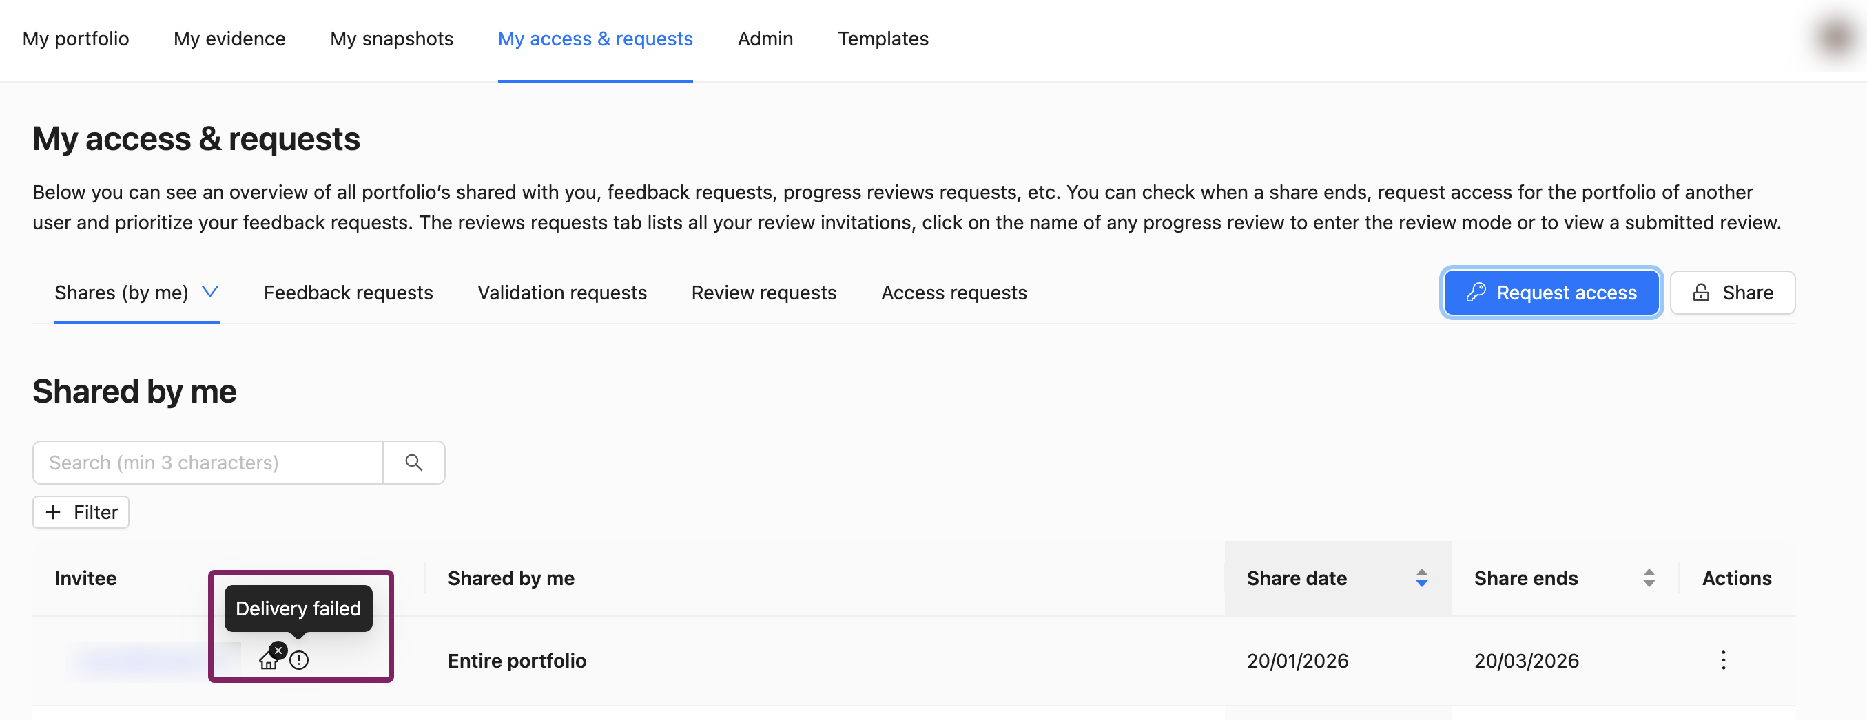Click the Share button with lock icon
1867x720 pixels.
(1732, 293)
